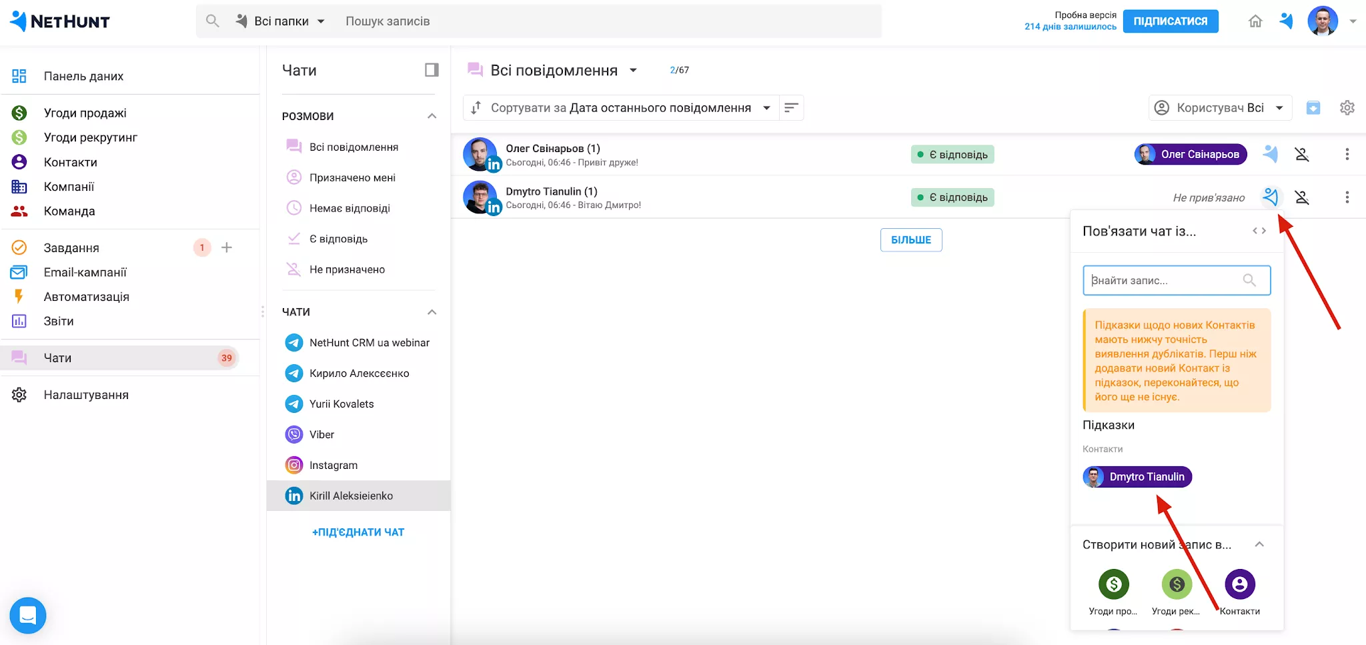Open the profile avatar menu
This screenshot has height=645, width=1366.
(1323, 21)
